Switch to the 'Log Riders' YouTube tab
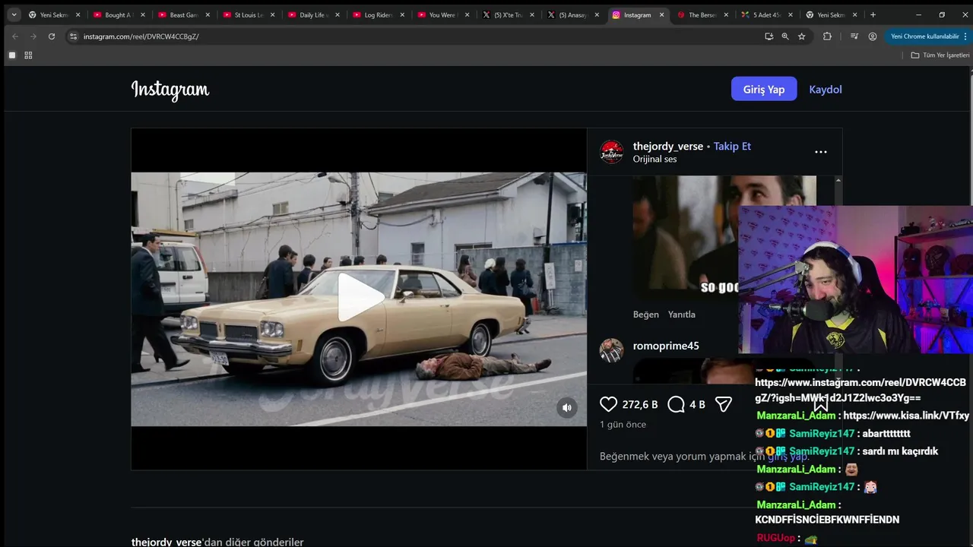 pos(378,14)
